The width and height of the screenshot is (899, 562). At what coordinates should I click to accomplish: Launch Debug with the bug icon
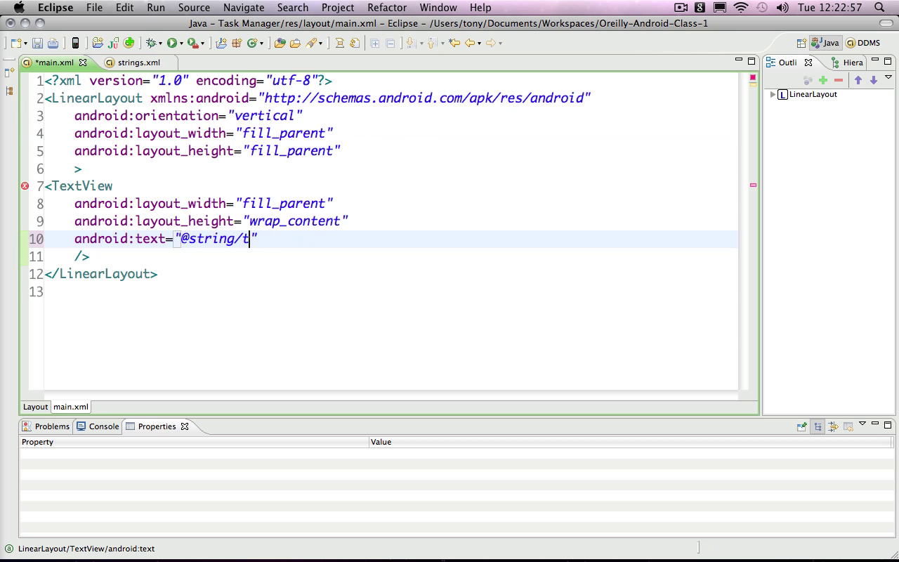(150, 43)
